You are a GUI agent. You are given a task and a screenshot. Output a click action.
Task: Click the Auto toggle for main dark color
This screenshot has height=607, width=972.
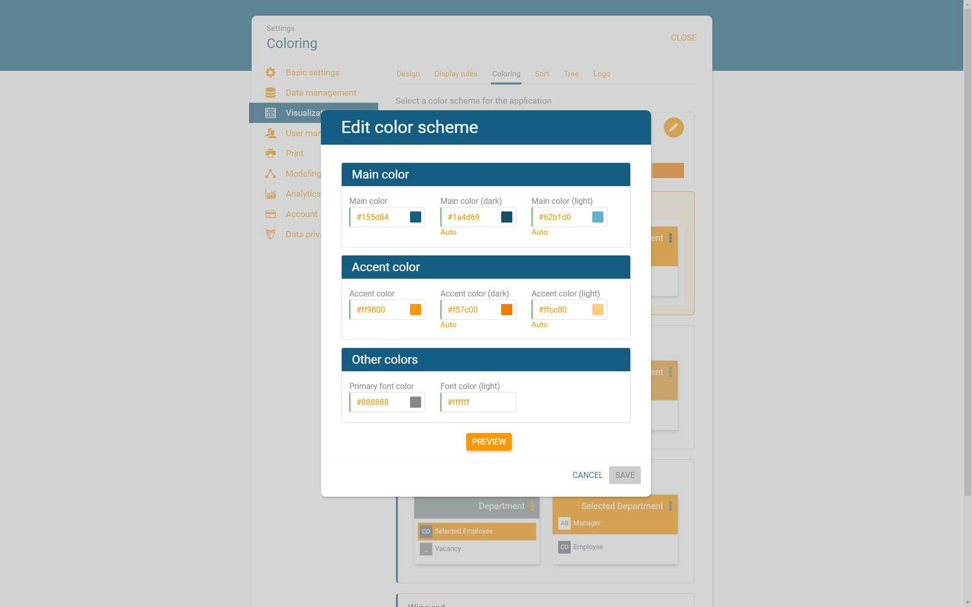(x=448, y=232)
